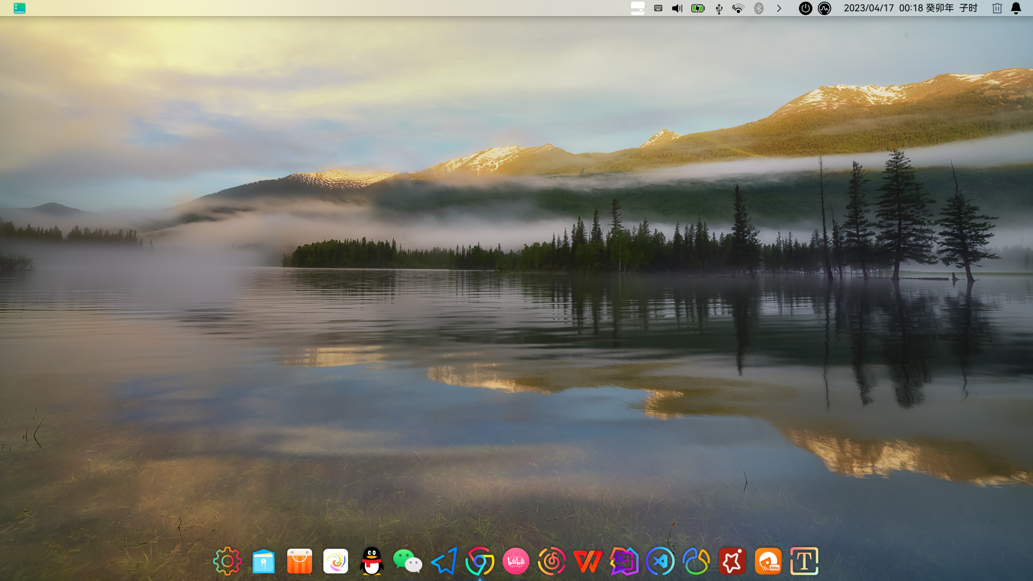The width and height of the screenshot is (1033, 581).
Task: Expand the tray chevron arrow
Action: (779, 8)
